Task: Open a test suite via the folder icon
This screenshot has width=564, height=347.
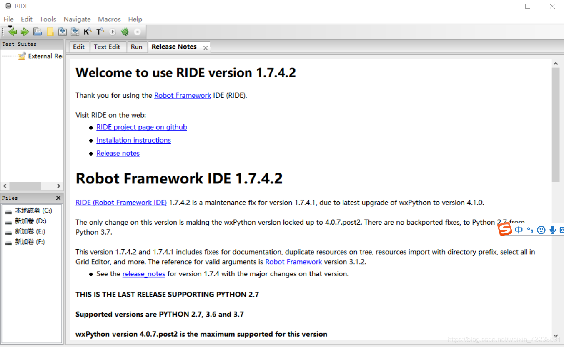Action: pos(37,32)
